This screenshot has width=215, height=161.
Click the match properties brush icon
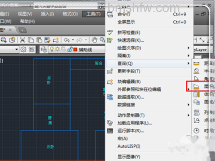47,40
